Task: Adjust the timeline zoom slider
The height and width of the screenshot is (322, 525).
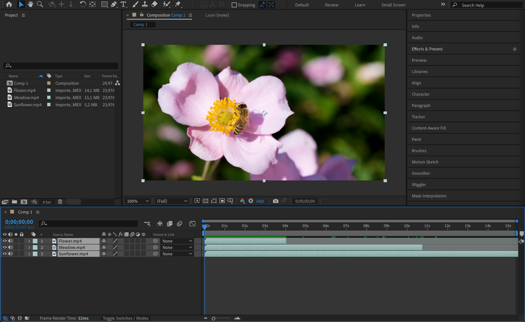Action: [214, 318]
